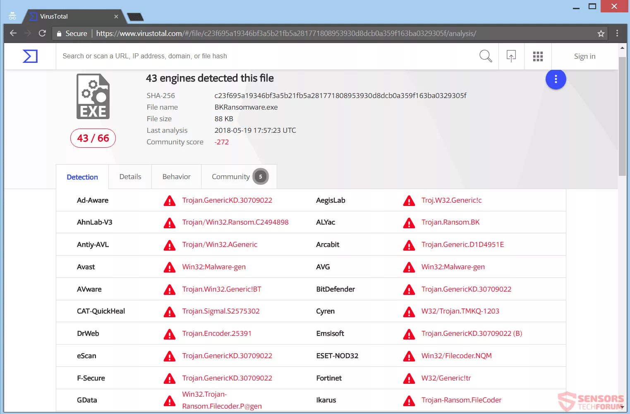The height and width of the screenshot is (414, 630).
Task: Click the Trojan.Win32.Generic!BT result
Action: coord(222,289)
